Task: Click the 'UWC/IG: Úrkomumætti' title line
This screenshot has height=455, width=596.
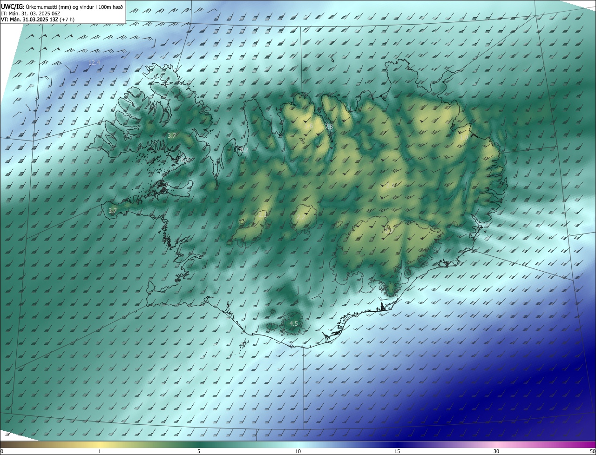Action: [62, 6]
